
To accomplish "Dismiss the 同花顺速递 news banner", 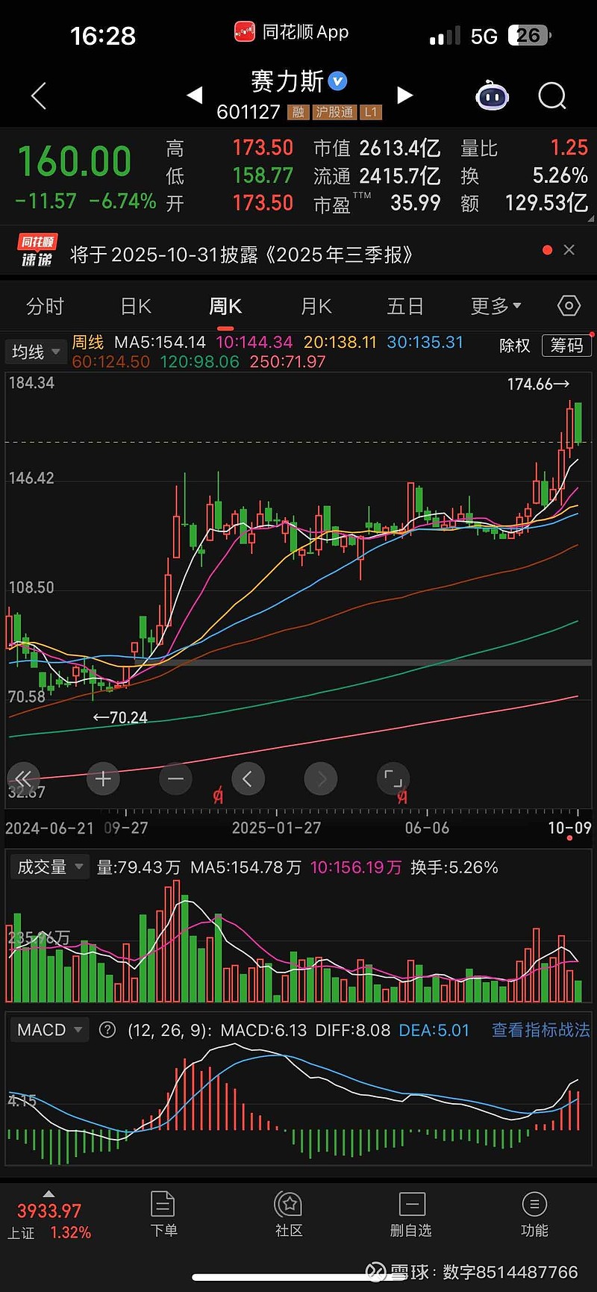I will pyautogui.click(x=569, y=250).
